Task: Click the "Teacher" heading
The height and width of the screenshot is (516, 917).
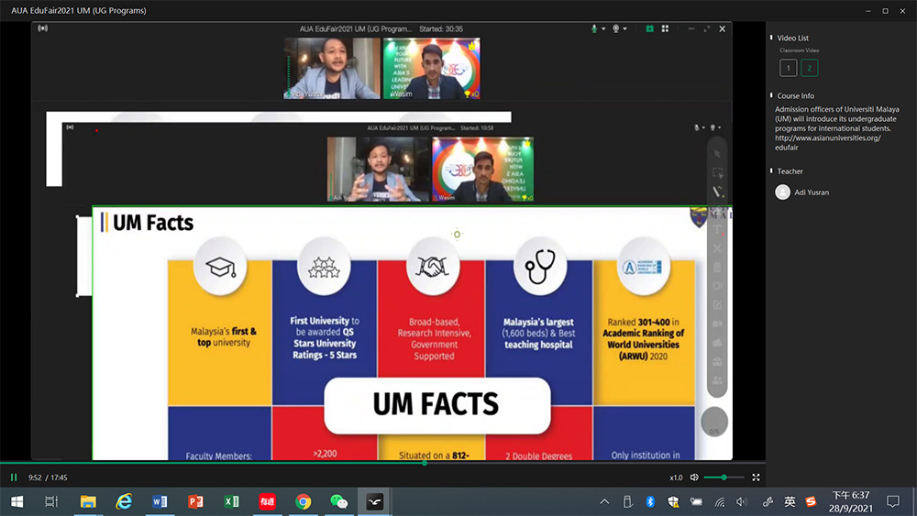Action: tap(790, 171)
